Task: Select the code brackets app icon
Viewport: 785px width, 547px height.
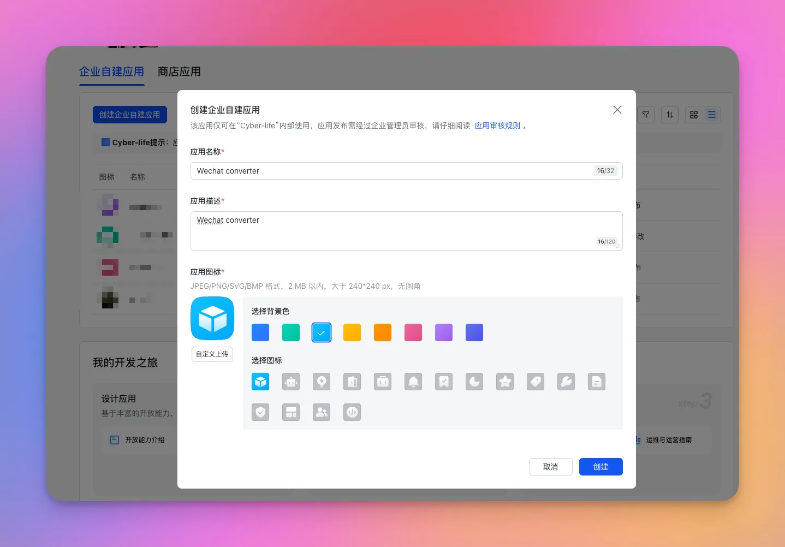Action: 352,412
